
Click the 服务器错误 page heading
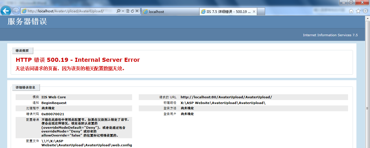pos(27,22)
